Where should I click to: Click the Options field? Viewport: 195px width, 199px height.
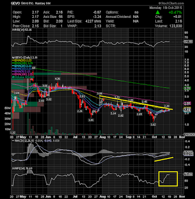[122, 12]
